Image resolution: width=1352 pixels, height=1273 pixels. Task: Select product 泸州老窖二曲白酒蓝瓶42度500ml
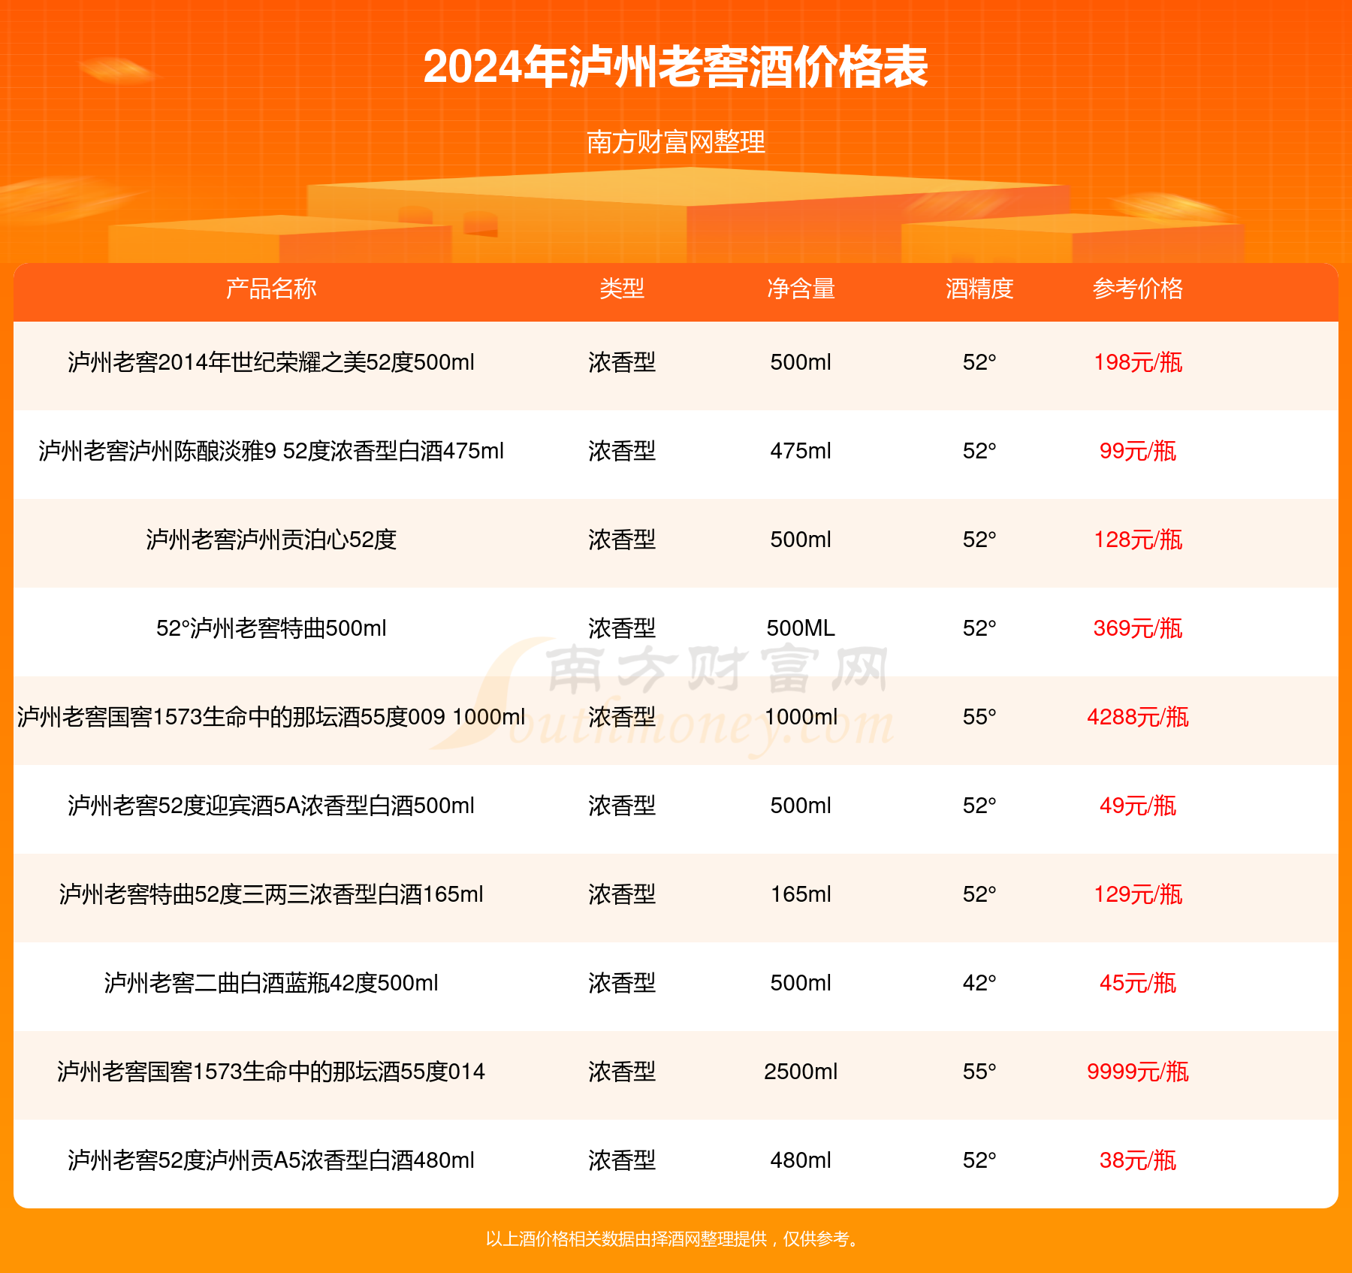[271, 983]
